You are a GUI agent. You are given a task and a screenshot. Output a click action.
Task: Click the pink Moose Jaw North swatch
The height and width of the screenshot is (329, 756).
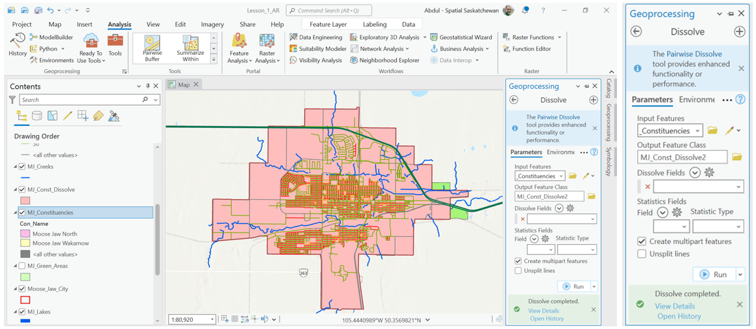(25, 233)
